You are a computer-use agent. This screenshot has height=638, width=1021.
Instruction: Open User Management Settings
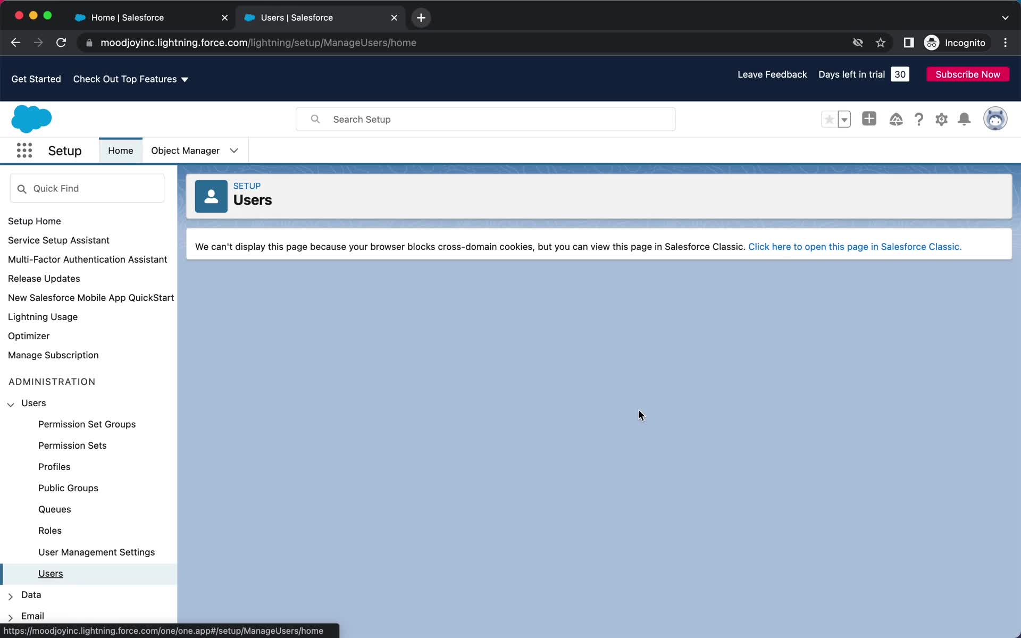click(x=97, y=552)
